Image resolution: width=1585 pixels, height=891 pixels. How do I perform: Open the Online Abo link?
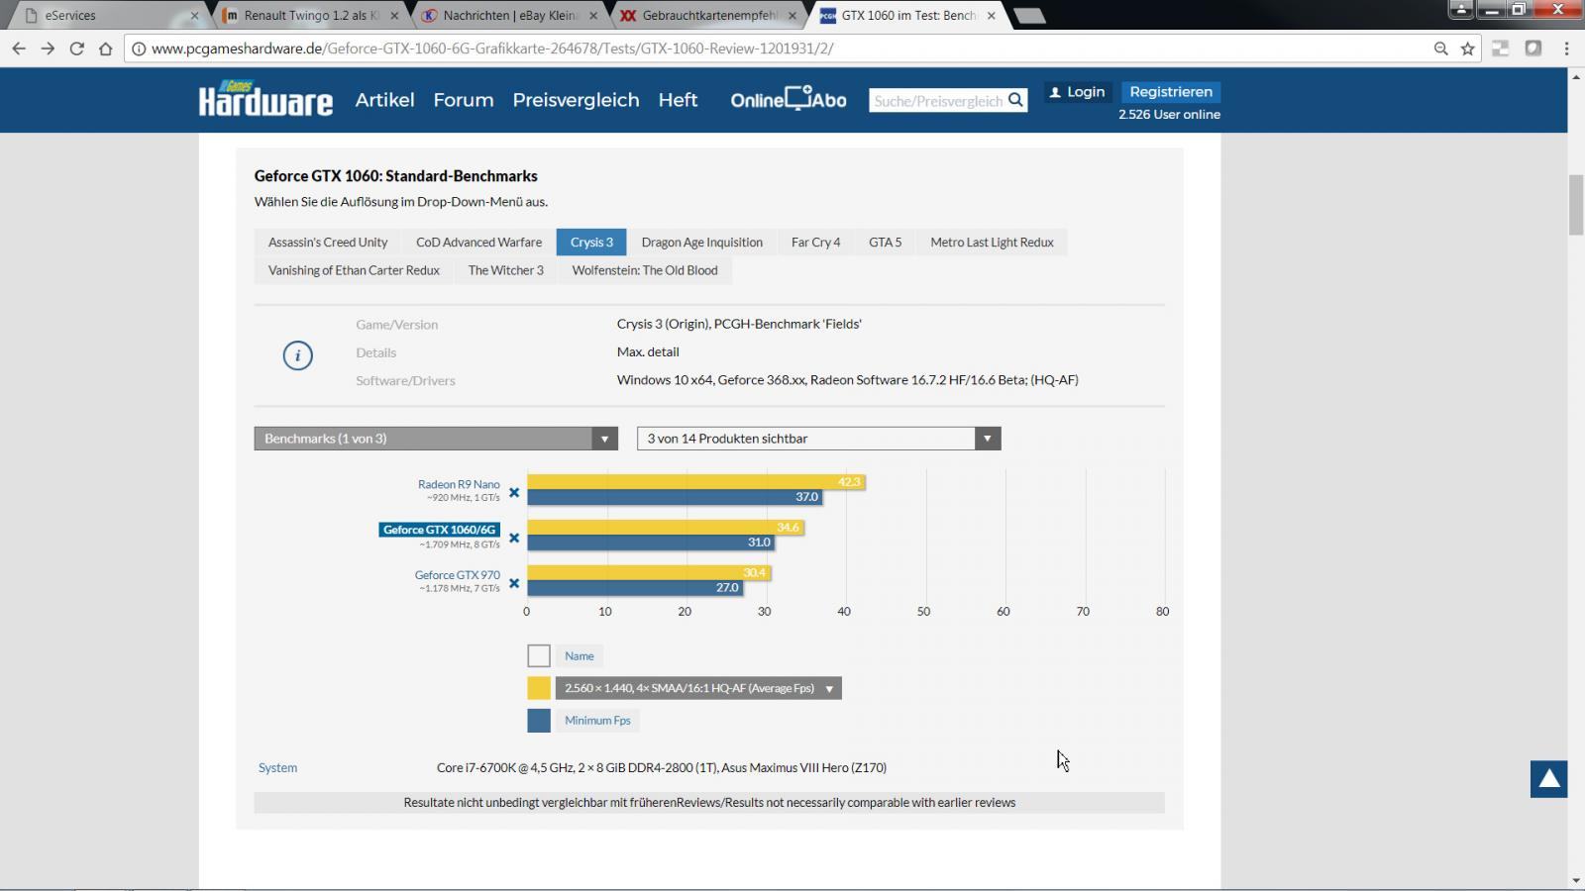pyautogui.click(x=789, y=99)
